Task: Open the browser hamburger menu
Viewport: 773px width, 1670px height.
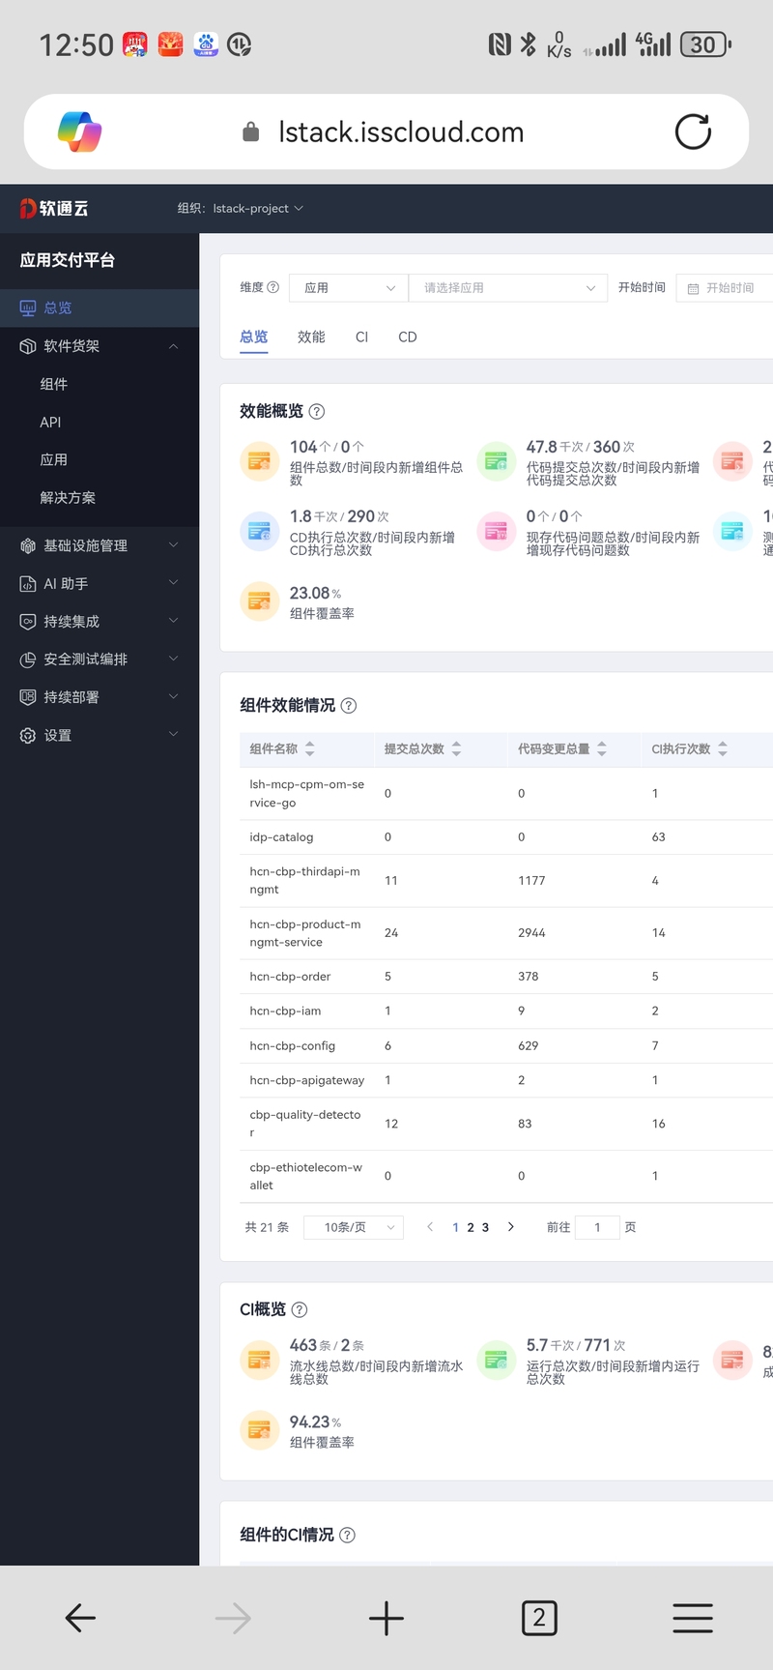Action: coord(693,1618)
